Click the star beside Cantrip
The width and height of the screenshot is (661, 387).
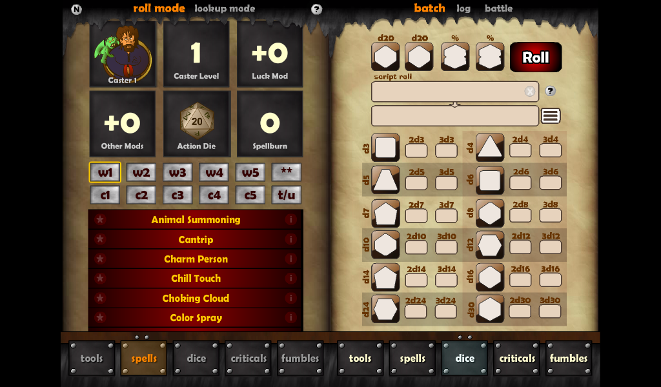coord(99,239)
